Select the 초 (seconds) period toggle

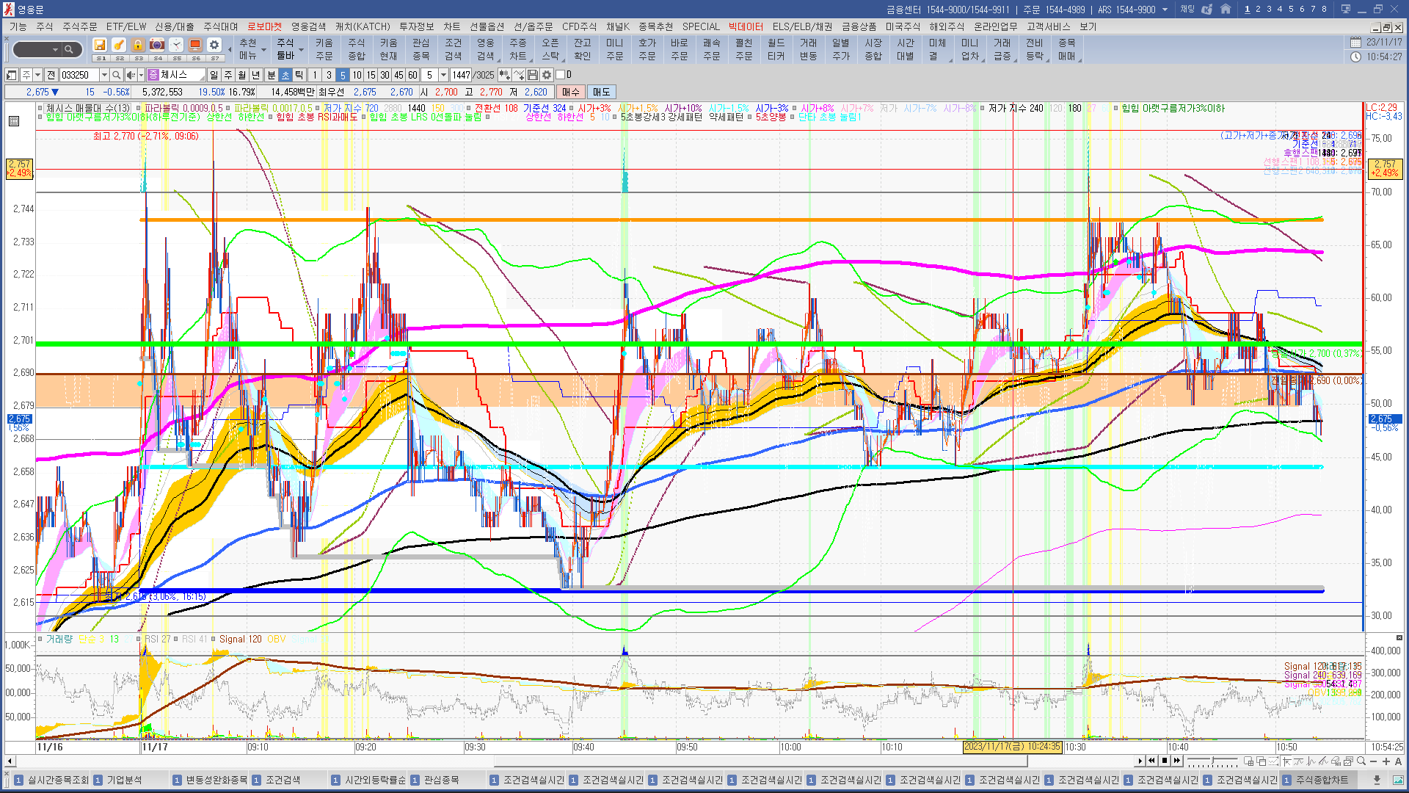click(x=285, y=75)
